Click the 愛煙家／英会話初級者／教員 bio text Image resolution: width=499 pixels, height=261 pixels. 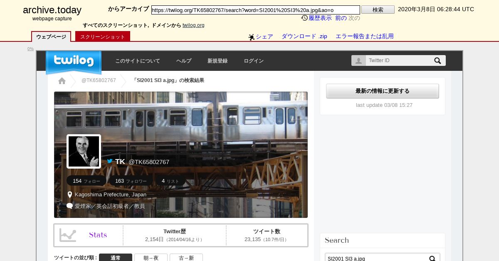tap(110, 206)
